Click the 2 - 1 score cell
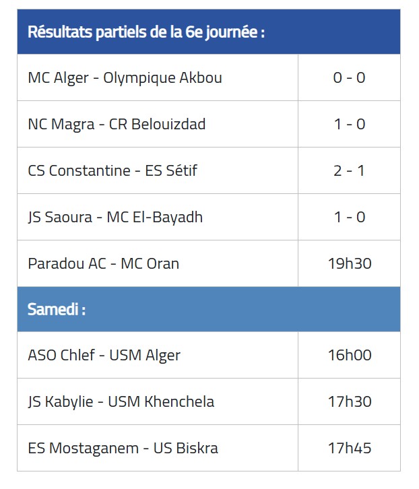This screenshot has width=419, height=489. click(349, 170)
